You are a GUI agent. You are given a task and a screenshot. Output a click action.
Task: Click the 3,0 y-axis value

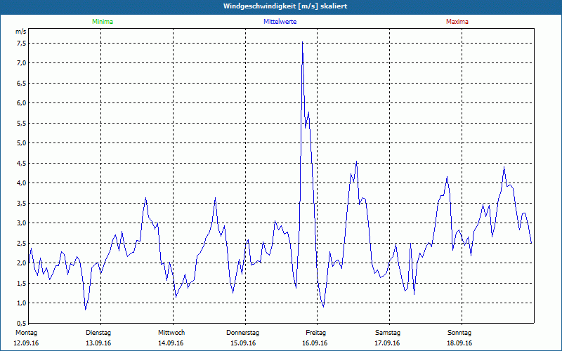(x=22, y=223)
